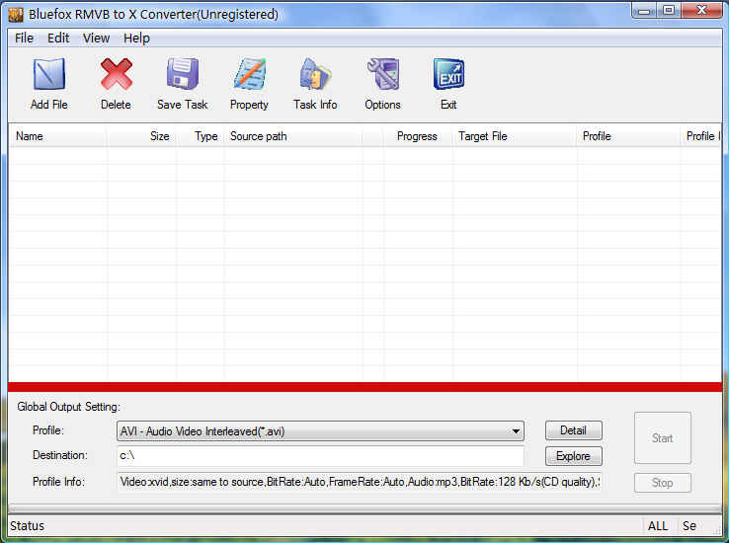This screenshot has height=543, width=729.
Task: Click the Exit toolbar icon
Action: (448, 75)
